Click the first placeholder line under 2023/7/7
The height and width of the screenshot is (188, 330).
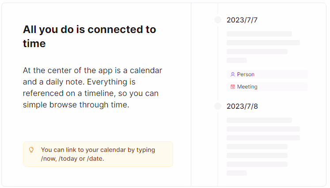point(259,34)
